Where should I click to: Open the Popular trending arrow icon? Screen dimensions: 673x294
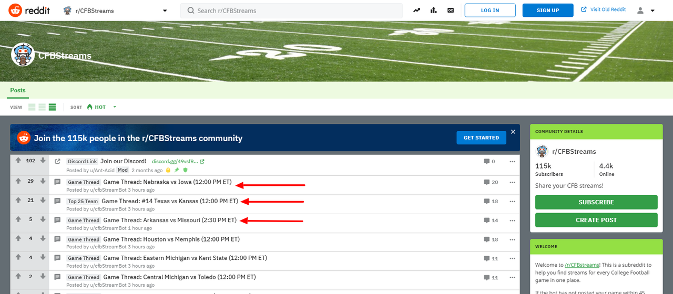(x=417, y=10)
